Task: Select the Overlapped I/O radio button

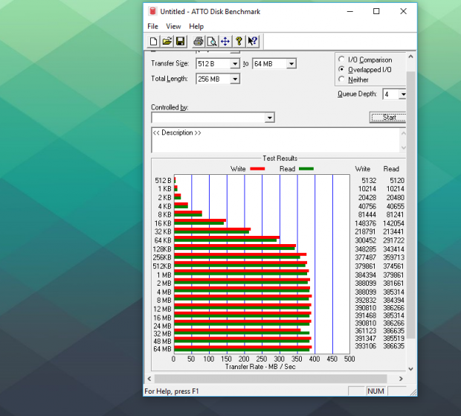Action: 342,70
